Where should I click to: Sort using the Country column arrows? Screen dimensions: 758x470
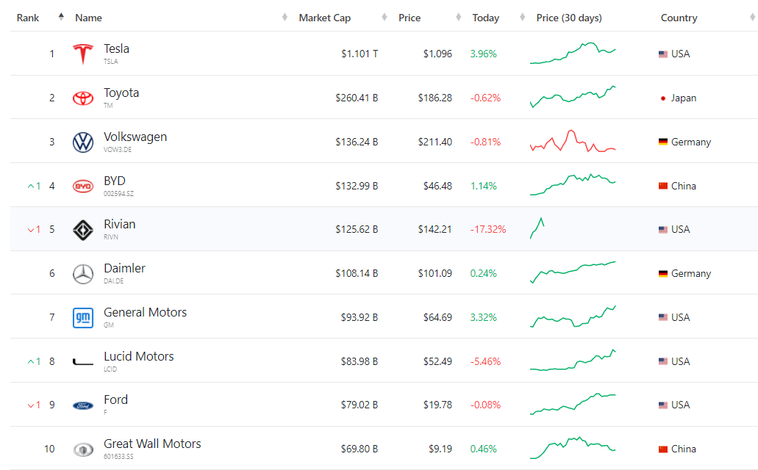(752, 18)
